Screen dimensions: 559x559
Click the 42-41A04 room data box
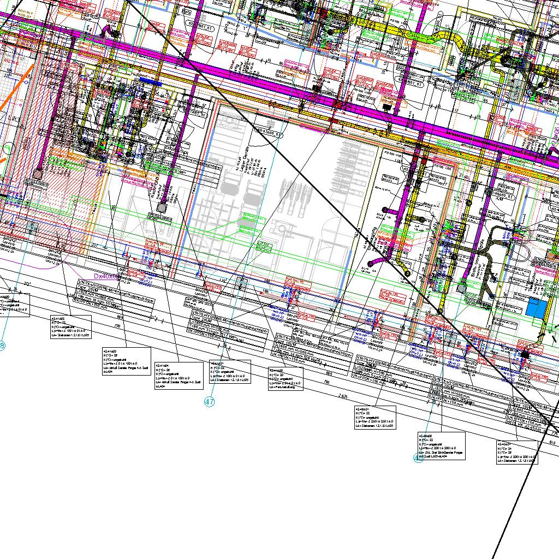click(x=179, y=376)
